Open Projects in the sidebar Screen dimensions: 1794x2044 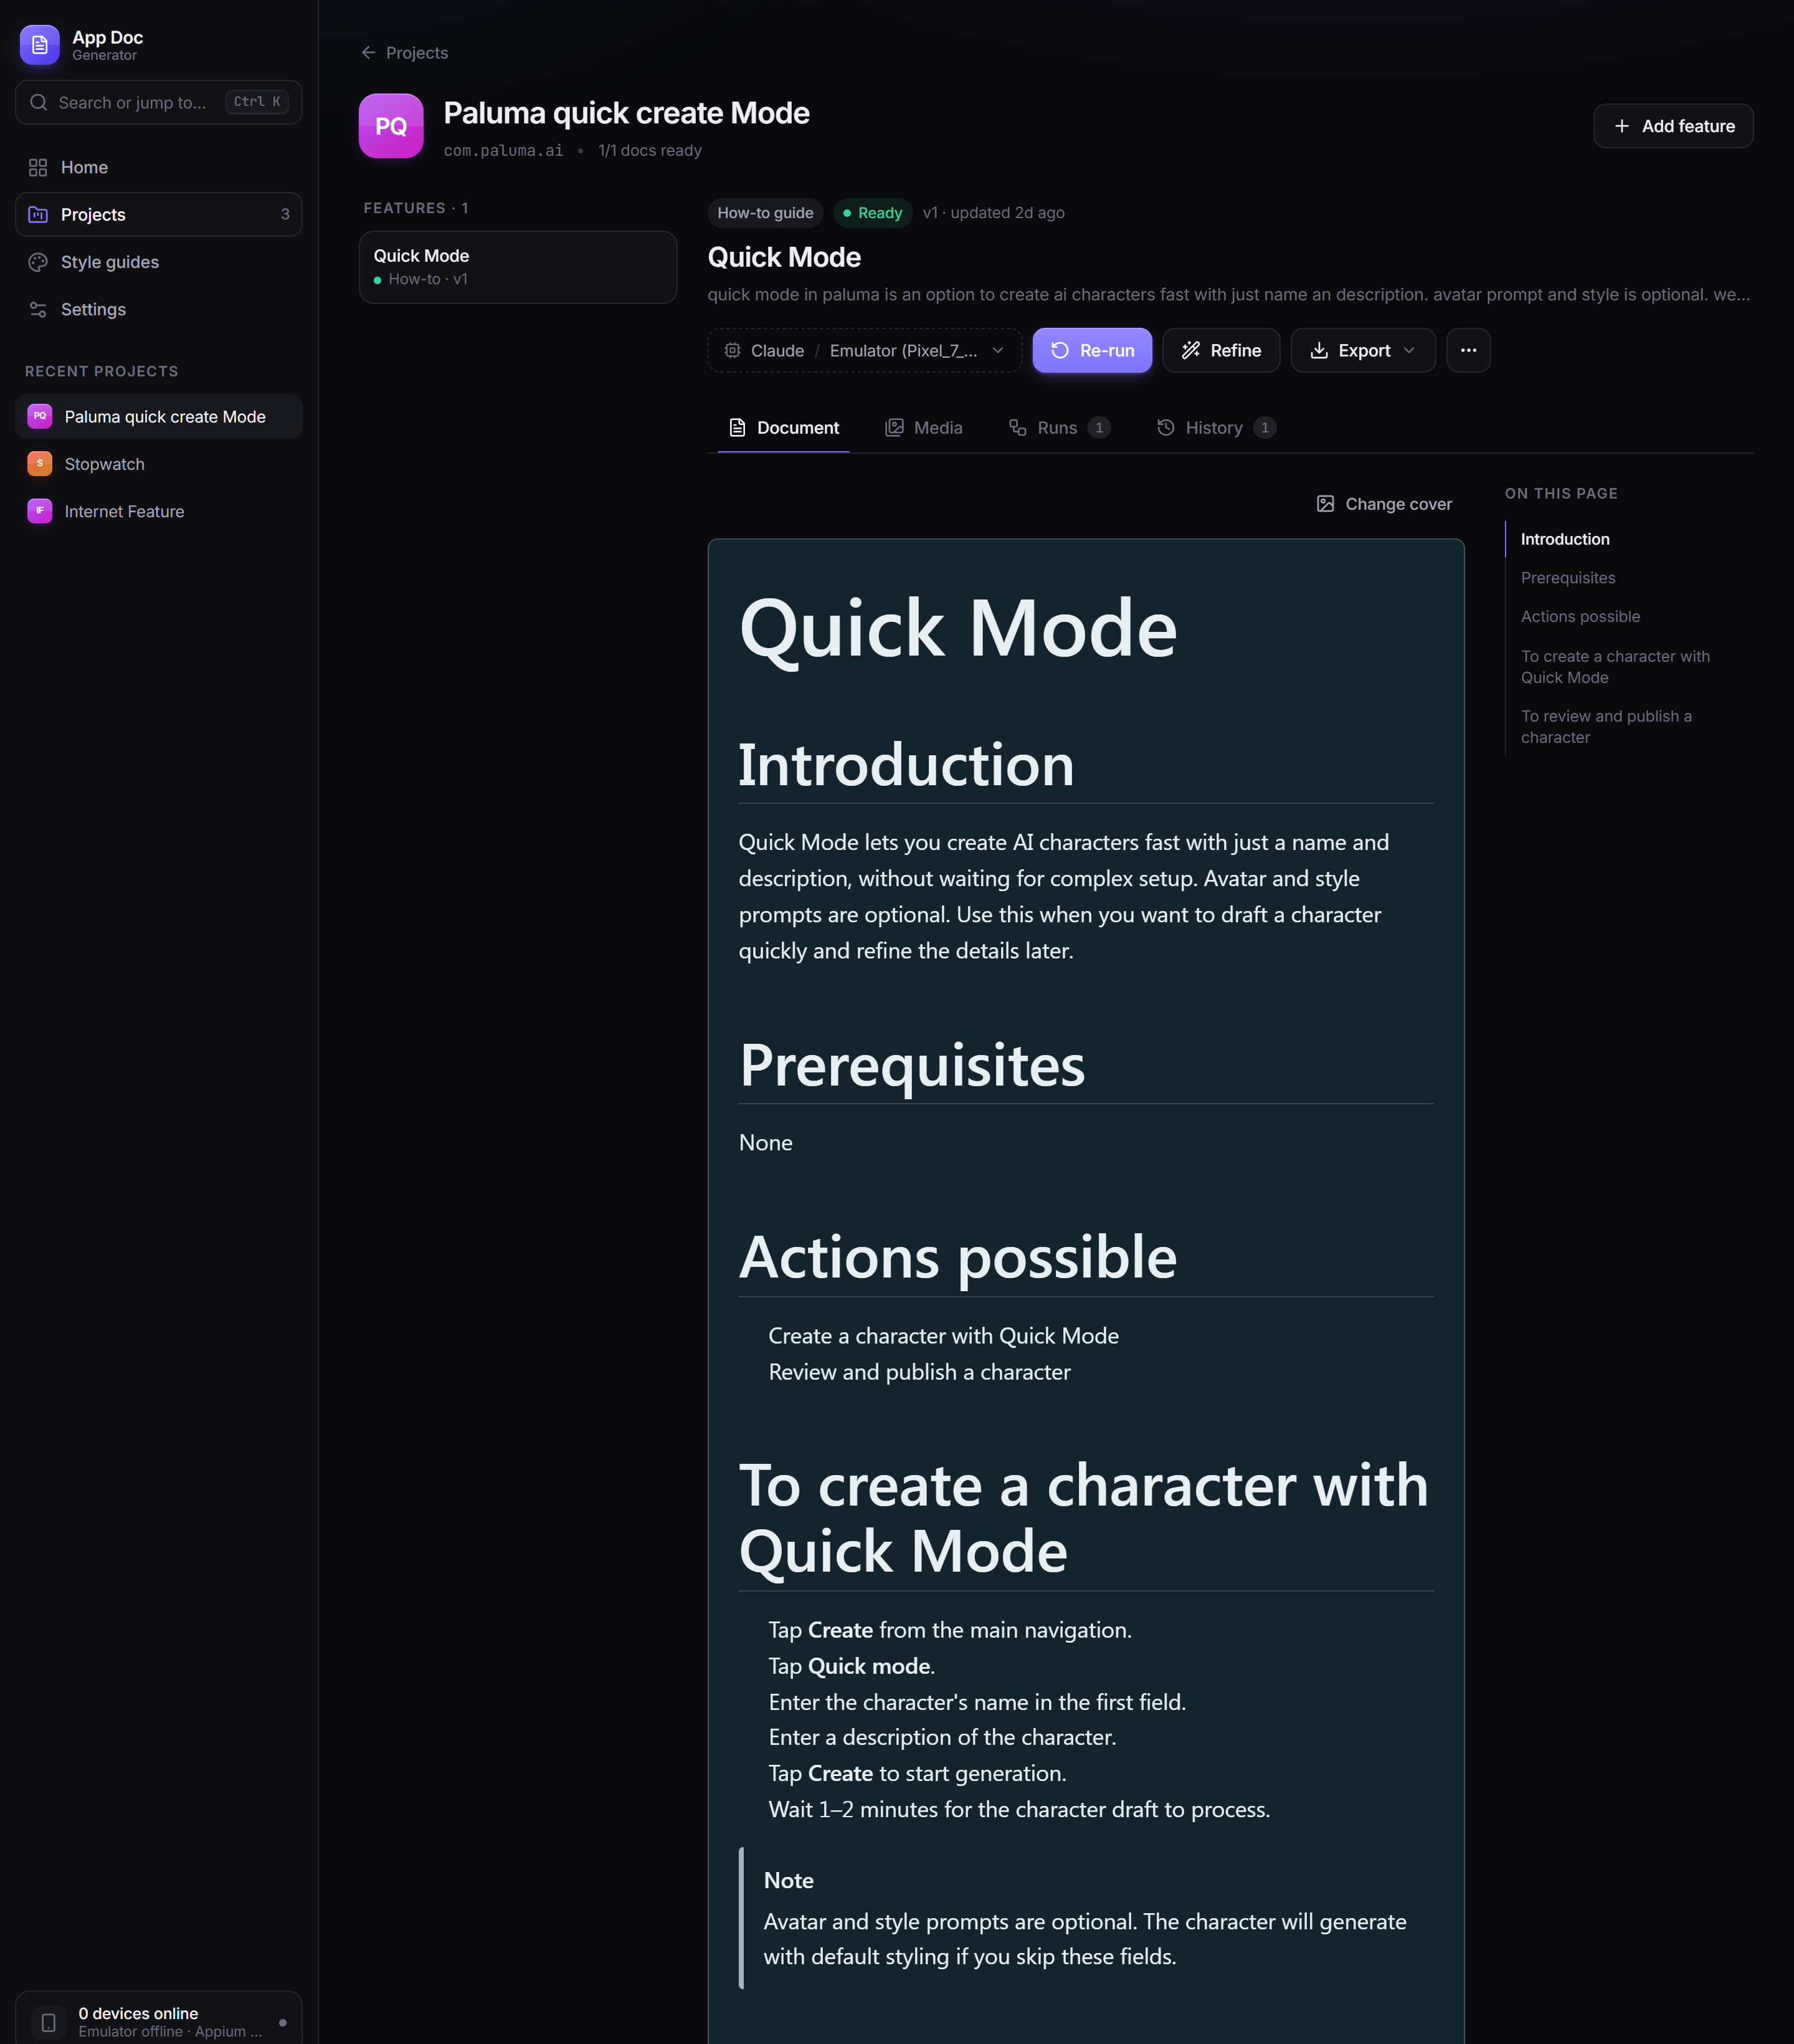[x=159, y=214]
